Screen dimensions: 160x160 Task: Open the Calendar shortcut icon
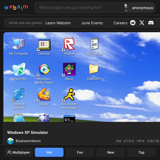tap(44, 44)
